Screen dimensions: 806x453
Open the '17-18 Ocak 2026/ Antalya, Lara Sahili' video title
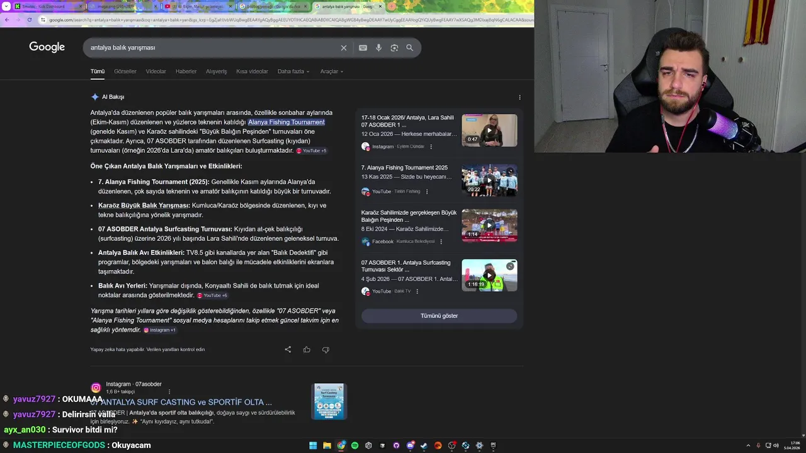(x=408, y=121)
